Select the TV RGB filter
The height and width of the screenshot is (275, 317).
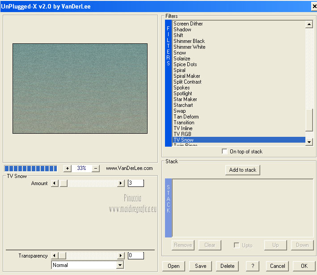tap(239, 134)
